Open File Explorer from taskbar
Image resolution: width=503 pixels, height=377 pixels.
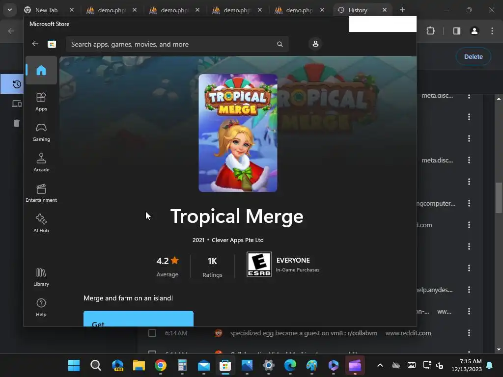(139, 365)
